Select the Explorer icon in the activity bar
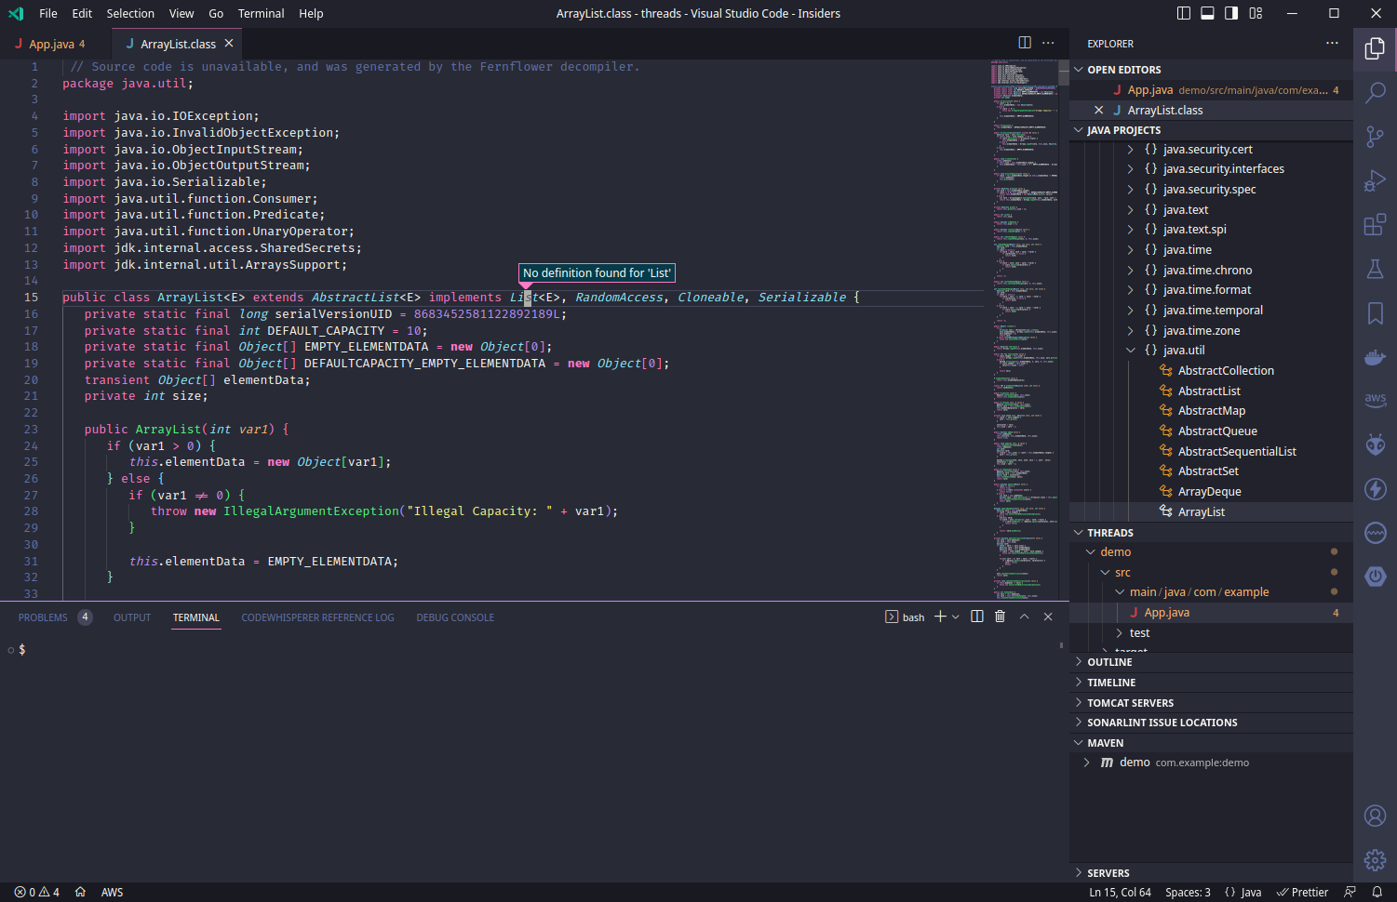This screenshot has height=902, width=1397. coord(1375,48)
